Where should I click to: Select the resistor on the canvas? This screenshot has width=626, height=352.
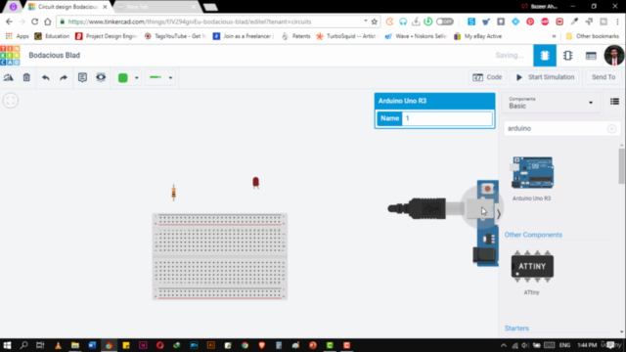click(174, 193)
